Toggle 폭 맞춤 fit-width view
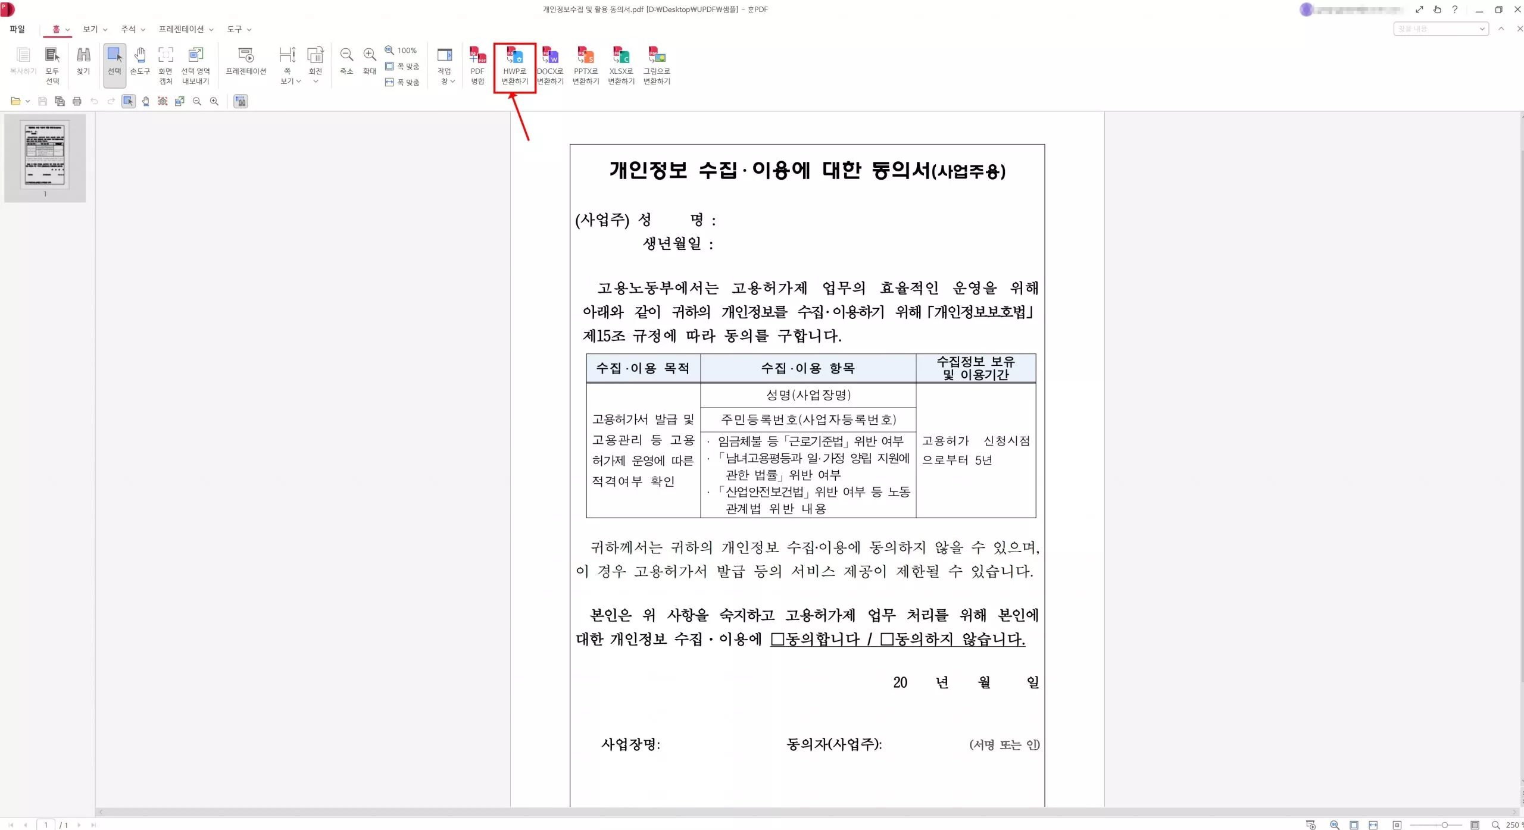 point(403,82)
